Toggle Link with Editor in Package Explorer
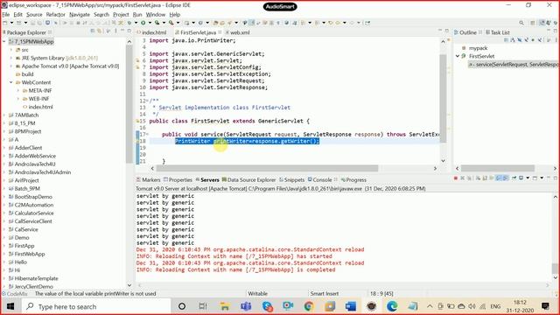This screenshot has width=560, height=315. tap(99, 31)
